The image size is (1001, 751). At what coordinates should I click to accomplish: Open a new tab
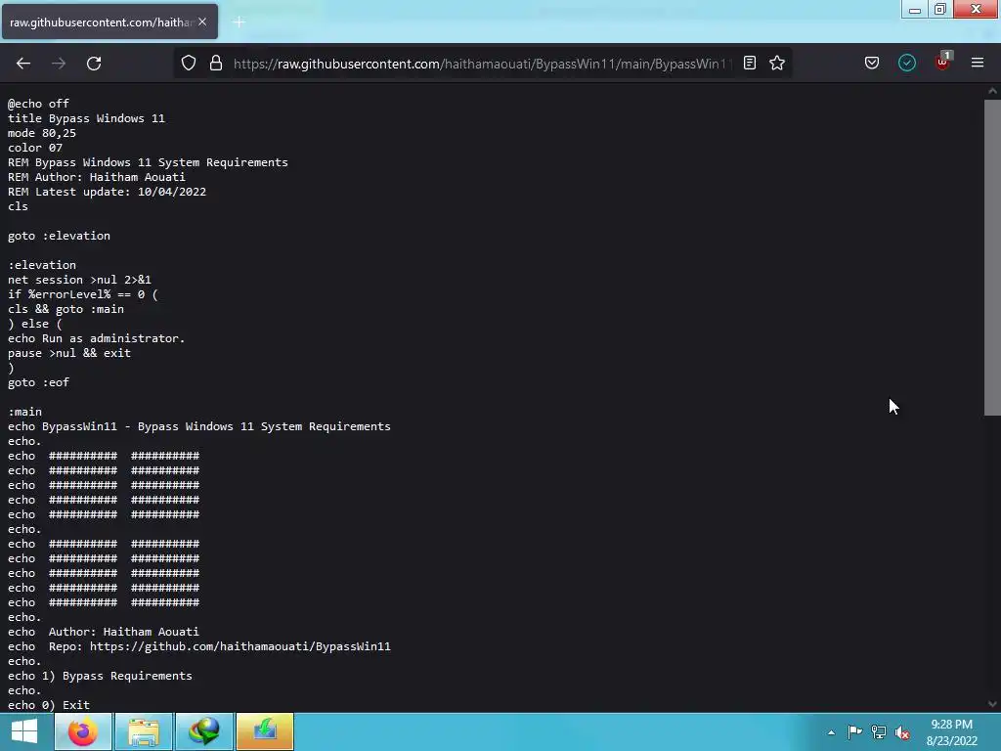[x=239, y=22]
